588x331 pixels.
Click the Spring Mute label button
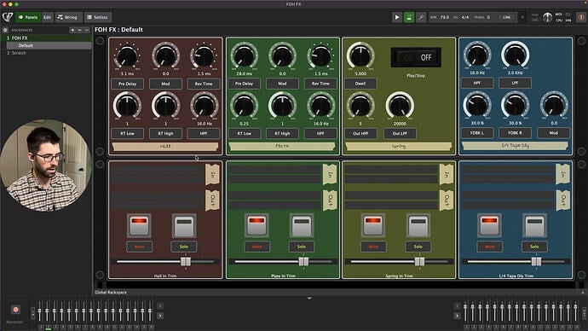pyautogui.click(x=373, y=247)
